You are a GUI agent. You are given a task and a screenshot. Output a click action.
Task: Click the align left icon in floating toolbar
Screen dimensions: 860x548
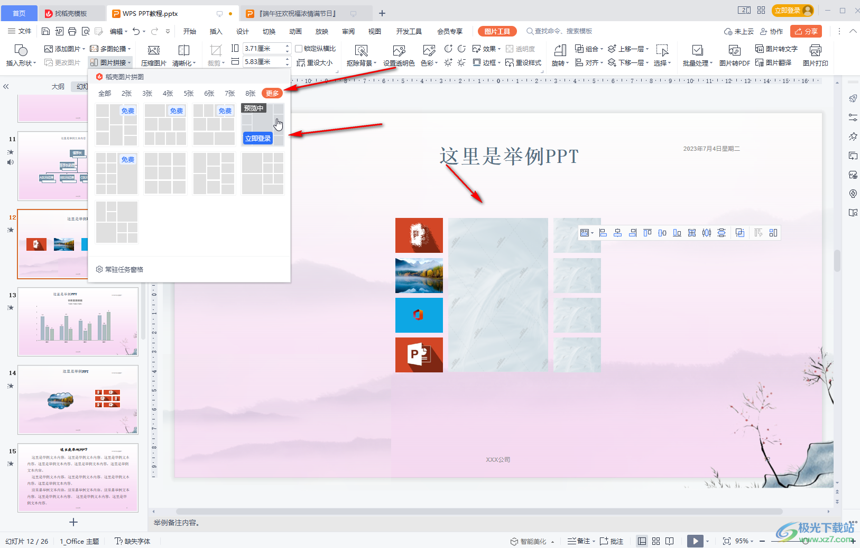tap(603, 233)
